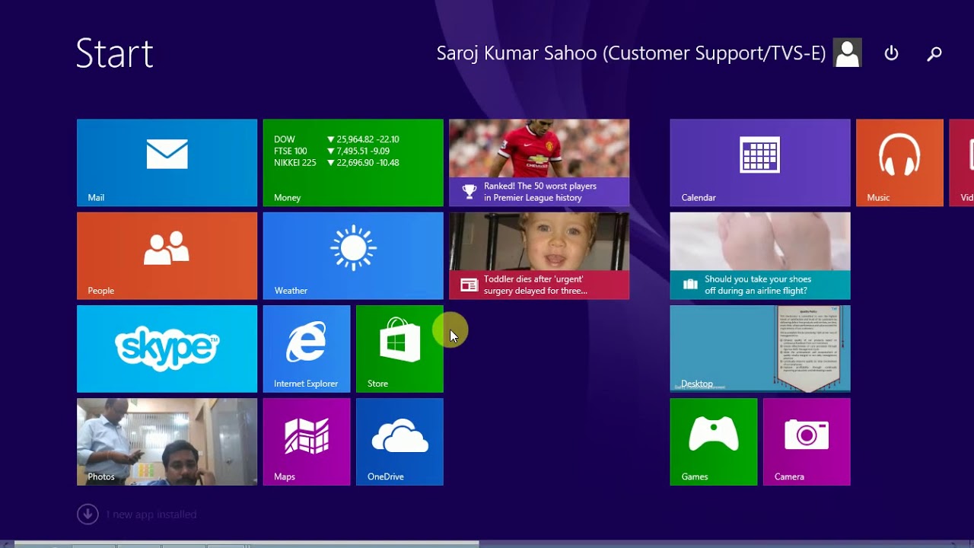Screen dimensions: 974x548
Task: Open the People tile
Action: pos(167,256)
